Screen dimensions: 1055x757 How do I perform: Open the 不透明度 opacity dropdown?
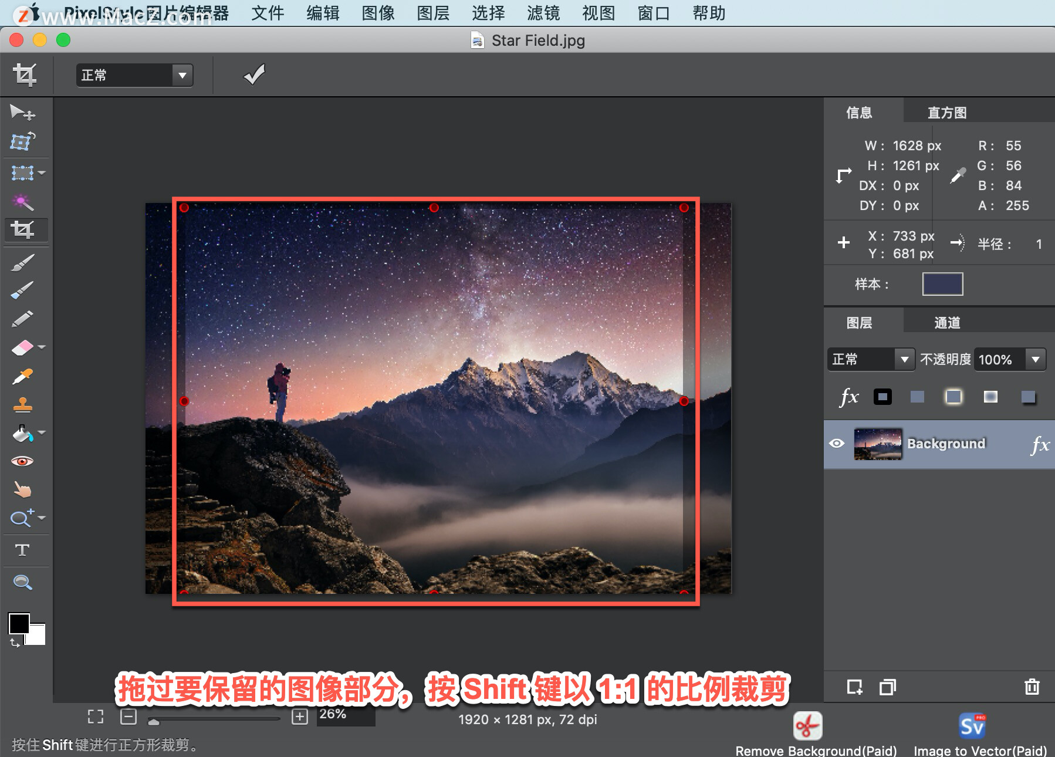pos(1036,359)
